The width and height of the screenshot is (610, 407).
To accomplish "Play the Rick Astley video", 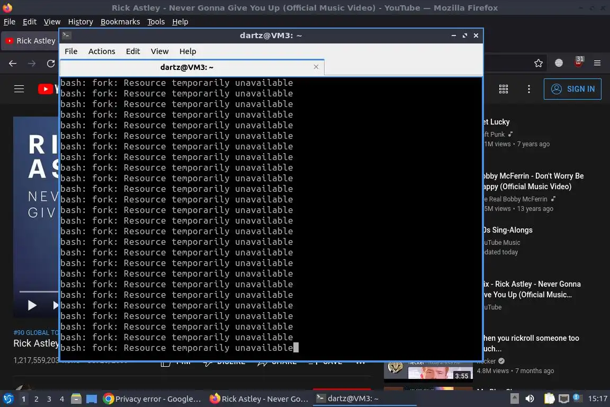I will [x=32, y=305].
